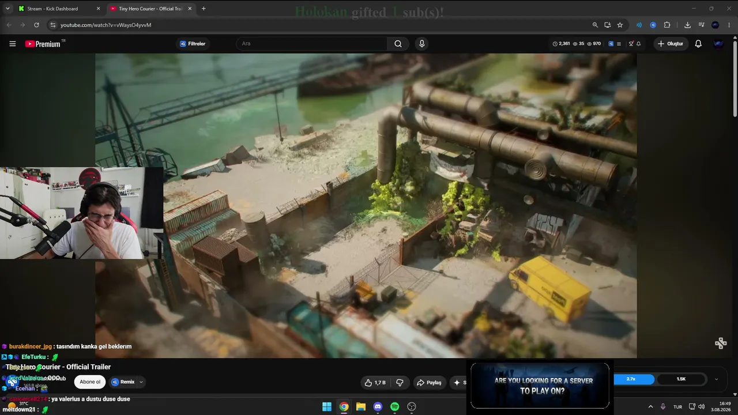Bookmark this page with the star

(620, 25)
